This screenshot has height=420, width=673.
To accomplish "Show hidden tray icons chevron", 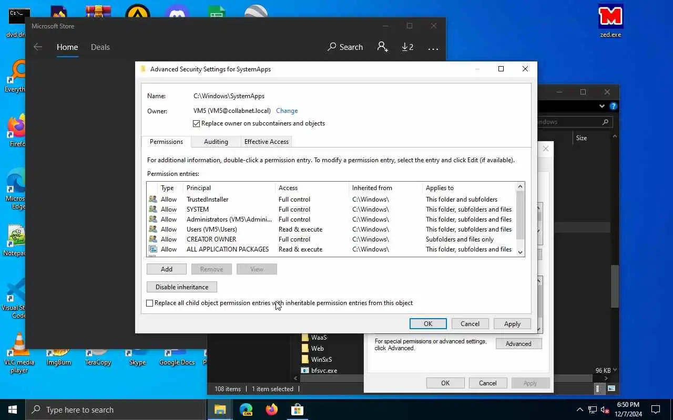I will coord(579,409).
